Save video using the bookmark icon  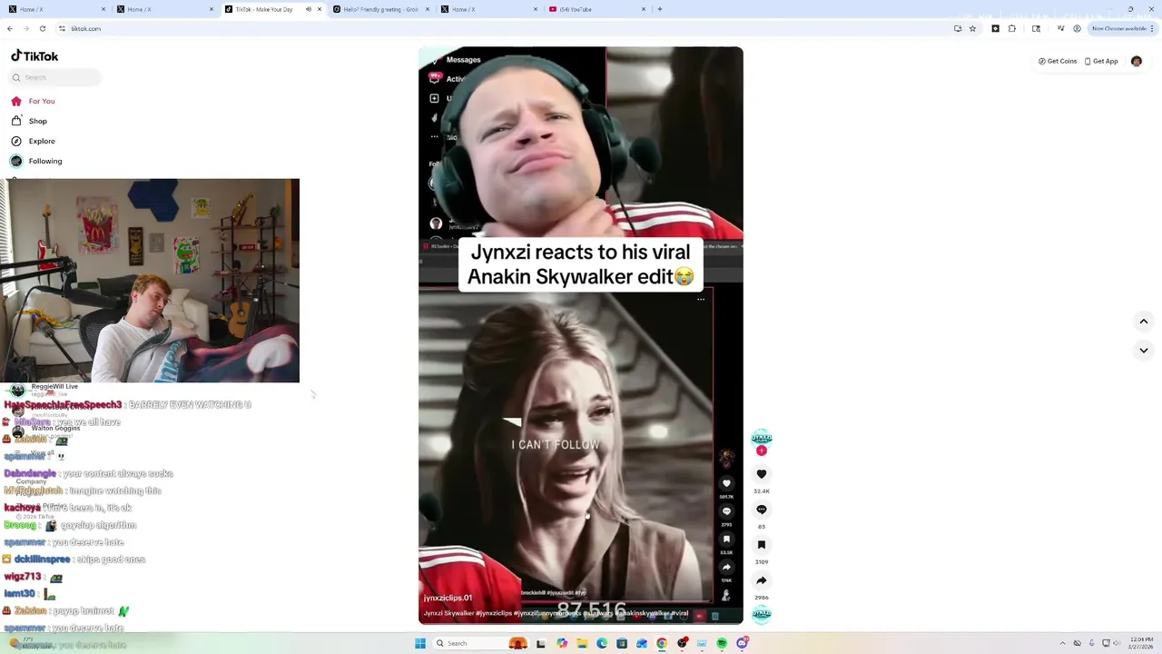tap(762, 544)
